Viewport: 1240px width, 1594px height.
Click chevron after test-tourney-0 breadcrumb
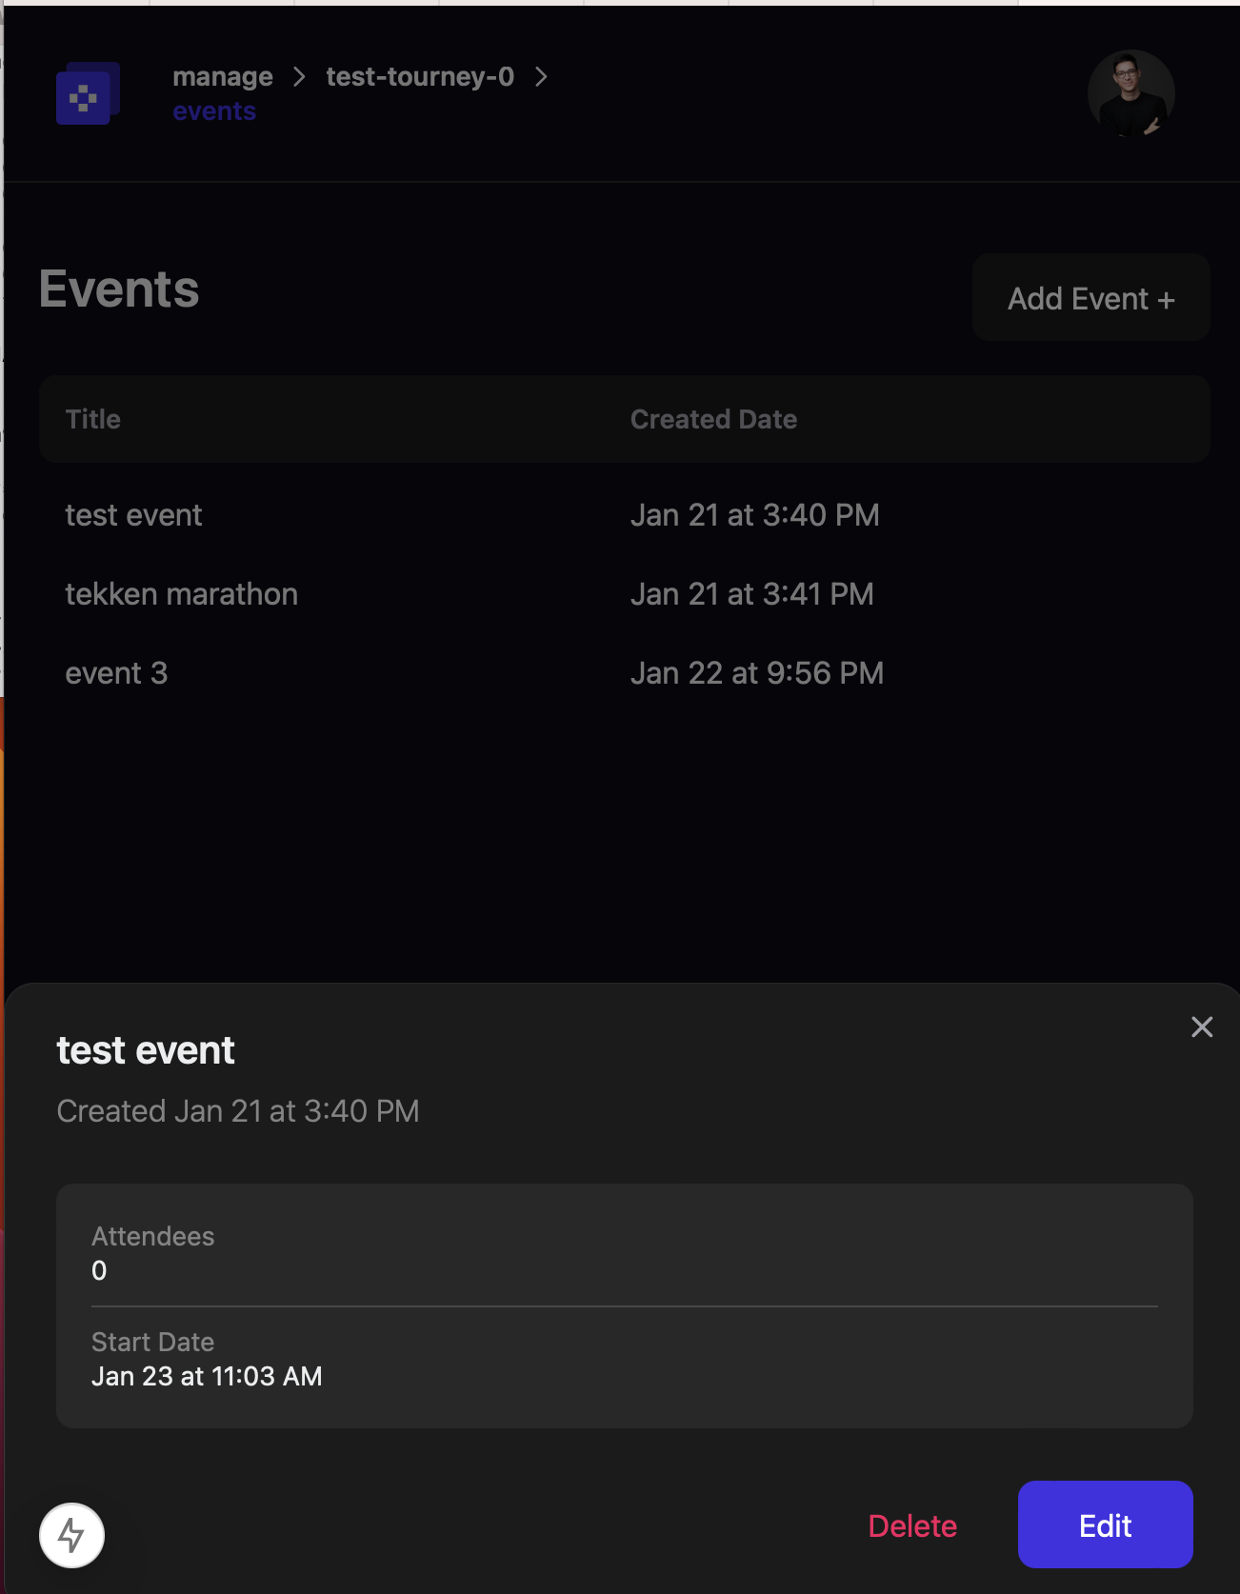point(541,76)
